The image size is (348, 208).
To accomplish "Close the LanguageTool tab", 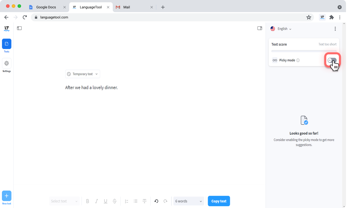I will pyautogui.click(x=108, y=7).
